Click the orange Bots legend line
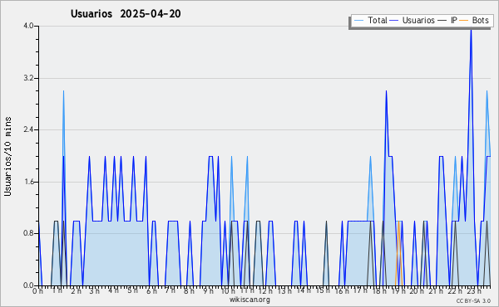The height and width of the screenshot is (307, 499). [464, 21]
